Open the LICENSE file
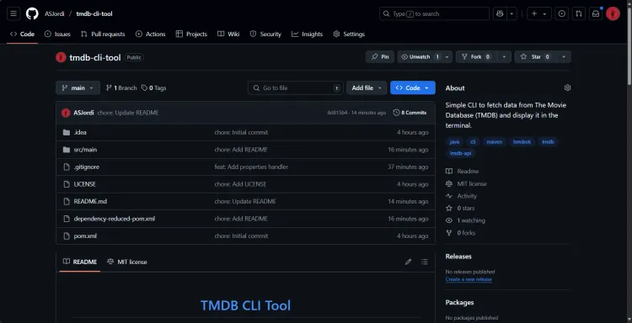Viewport: 632px width, 323px height. coord(84,184)
